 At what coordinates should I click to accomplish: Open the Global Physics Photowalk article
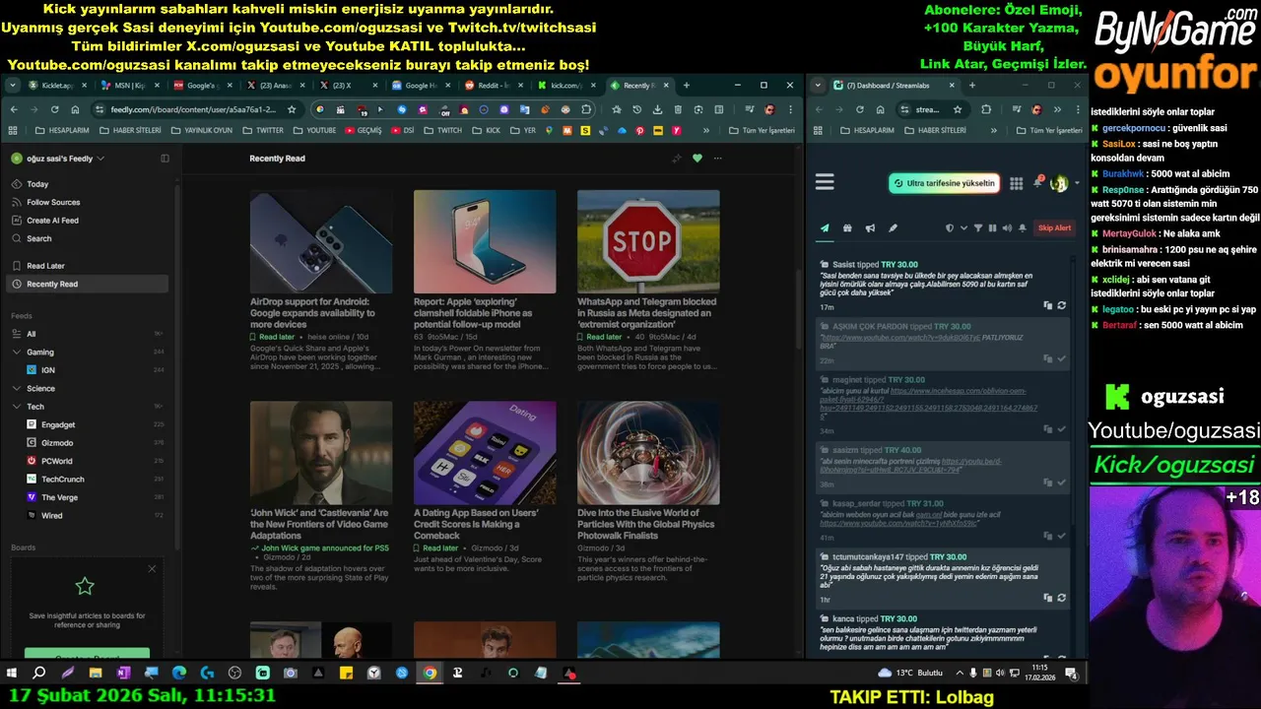click(646, 525)
